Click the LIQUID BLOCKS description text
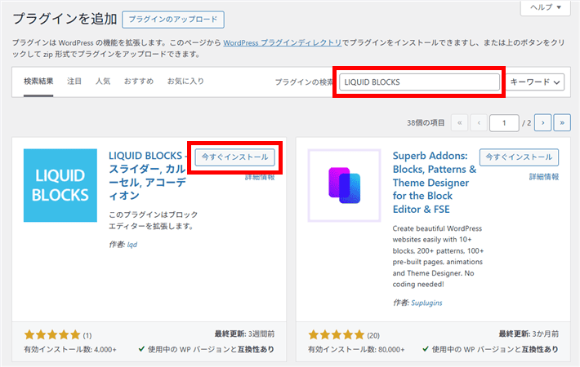The image size is (580, 367). pos(153,220)
